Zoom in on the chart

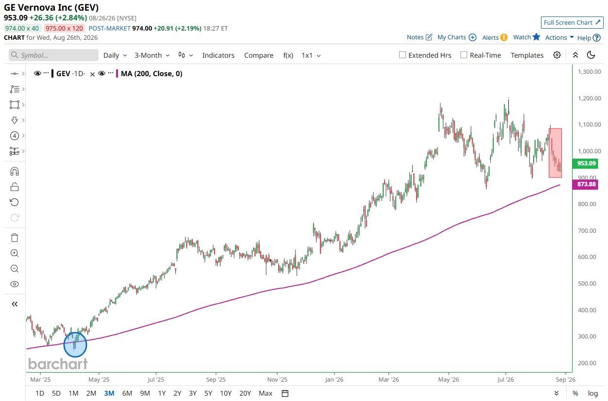click(x=15, y=253)
